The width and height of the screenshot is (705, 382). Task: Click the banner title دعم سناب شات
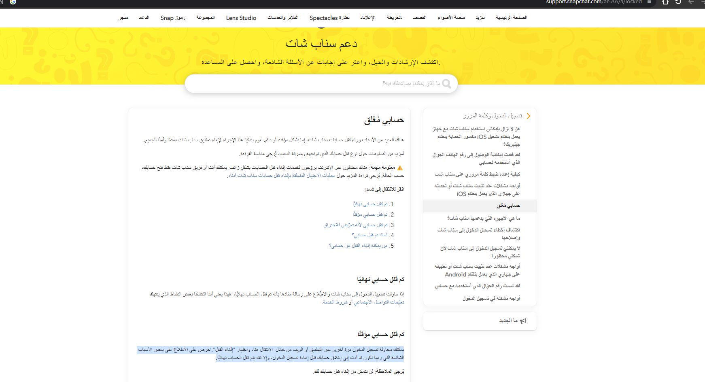(x=321, y=43)
